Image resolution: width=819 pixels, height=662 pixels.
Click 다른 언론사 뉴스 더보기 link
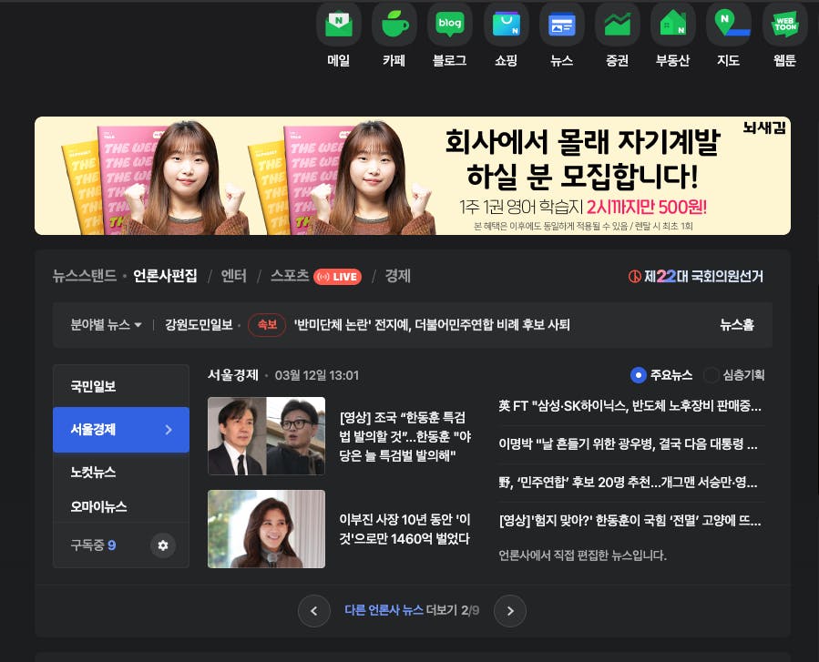(412, 610)
